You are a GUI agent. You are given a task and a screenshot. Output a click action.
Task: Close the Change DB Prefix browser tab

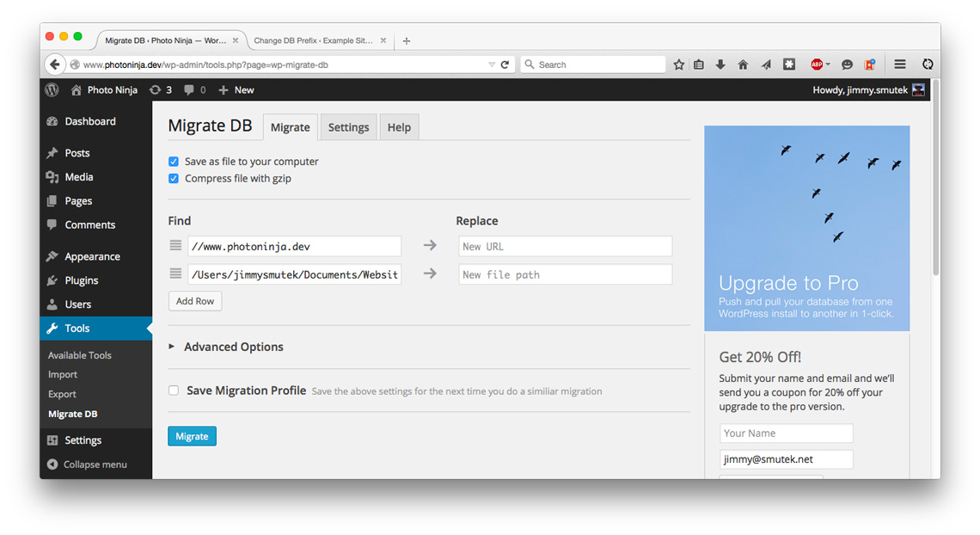(383, 40)
